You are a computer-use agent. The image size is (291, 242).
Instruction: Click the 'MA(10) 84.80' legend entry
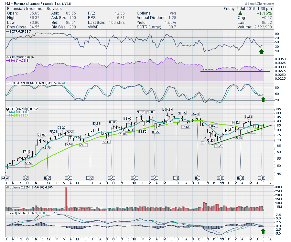click(x=17, y=112)
